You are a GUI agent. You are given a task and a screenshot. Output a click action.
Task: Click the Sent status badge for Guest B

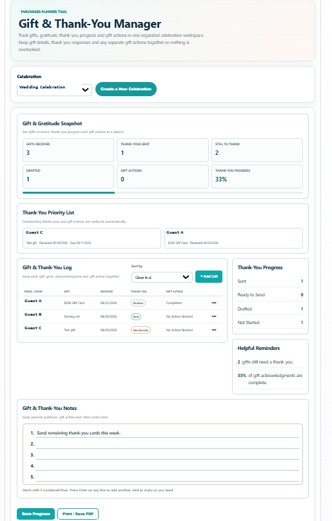[x=136, y=316]
